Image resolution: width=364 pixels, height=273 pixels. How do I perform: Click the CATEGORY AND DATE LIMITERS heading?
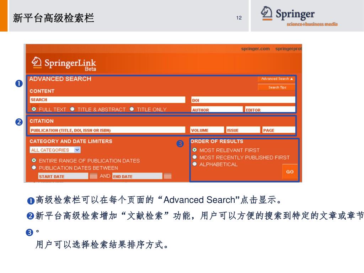click(x=71, y=141)
